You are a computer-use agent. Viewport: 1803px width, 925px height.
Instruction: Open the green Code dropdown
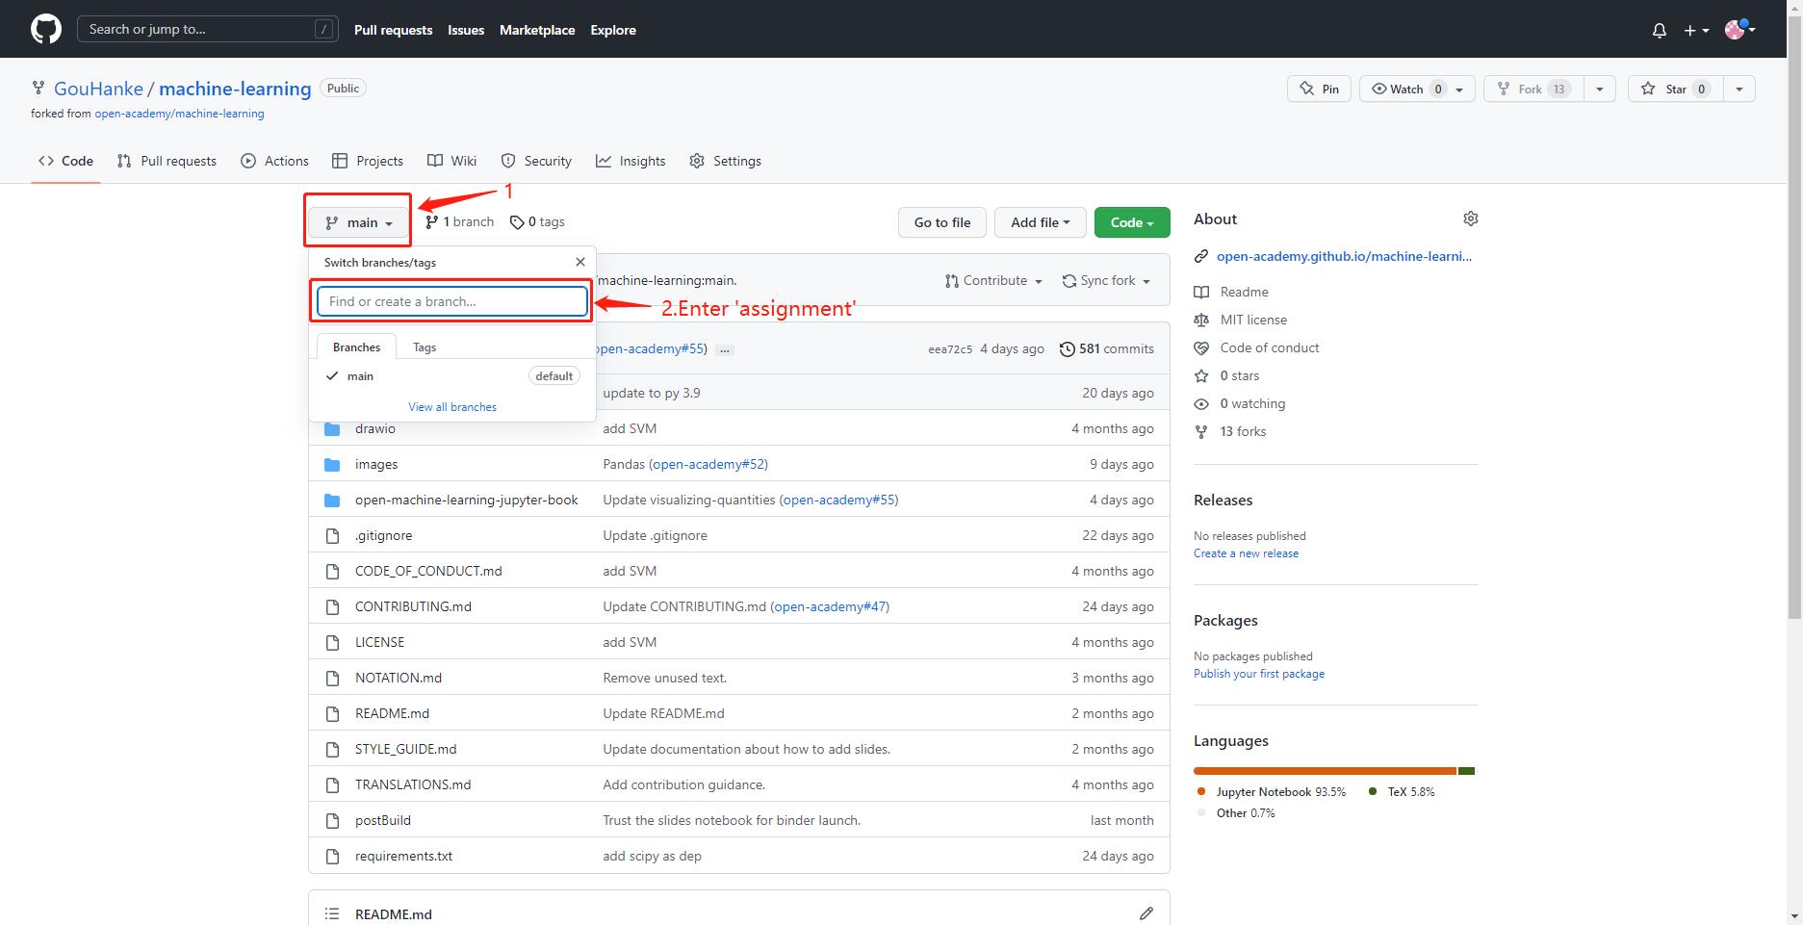pos(1132,222)
